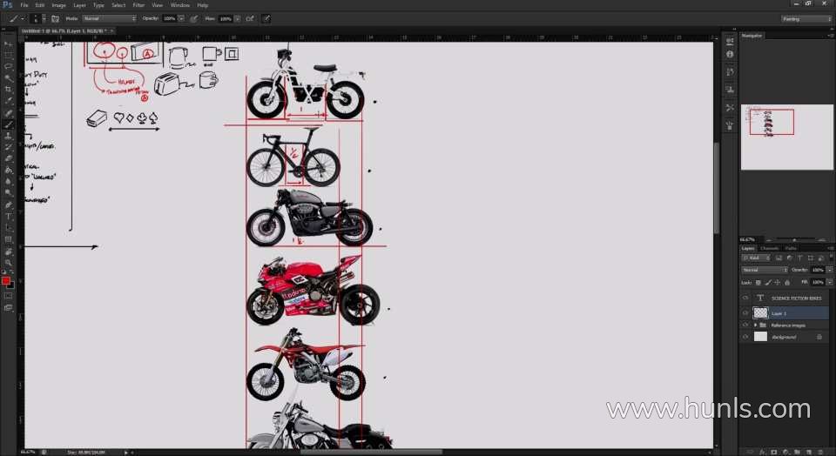The width and height of the screenshot is (836, 456).
Task: Toggle Quick Mask mode in the toolbox
Action: point(8,296)
